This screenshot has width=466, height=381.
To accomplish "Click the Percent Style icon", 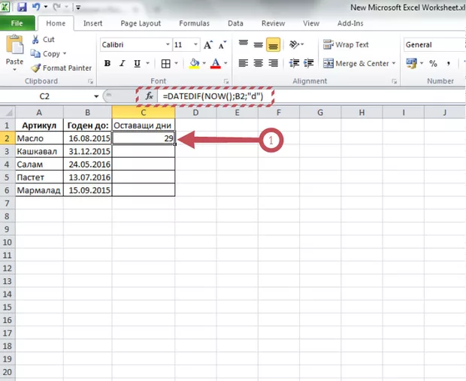I will click(x=433, y=64).
